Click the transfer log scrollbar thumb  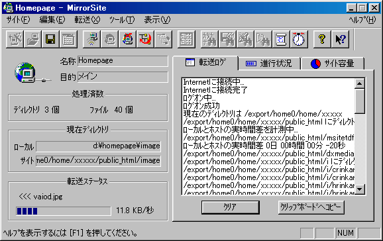coord(360,101)
